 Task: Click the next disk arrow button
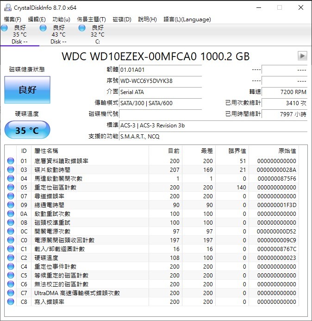(x=302, y=56)
